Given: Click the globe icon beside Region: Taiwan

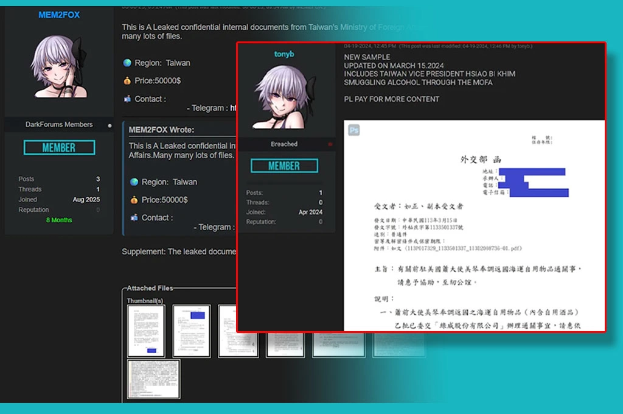Looking at the screenshot, I should (x=127, y=63).
